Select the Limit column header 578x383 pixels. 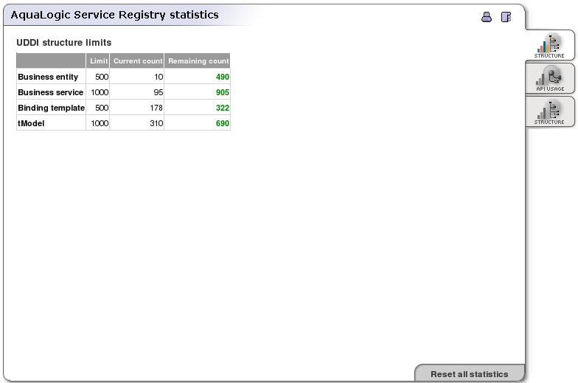[97, 61]
